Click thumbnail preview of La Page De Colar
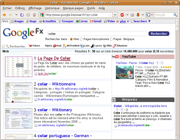Viewport: 180px width, 140px height. click(19, 67)
